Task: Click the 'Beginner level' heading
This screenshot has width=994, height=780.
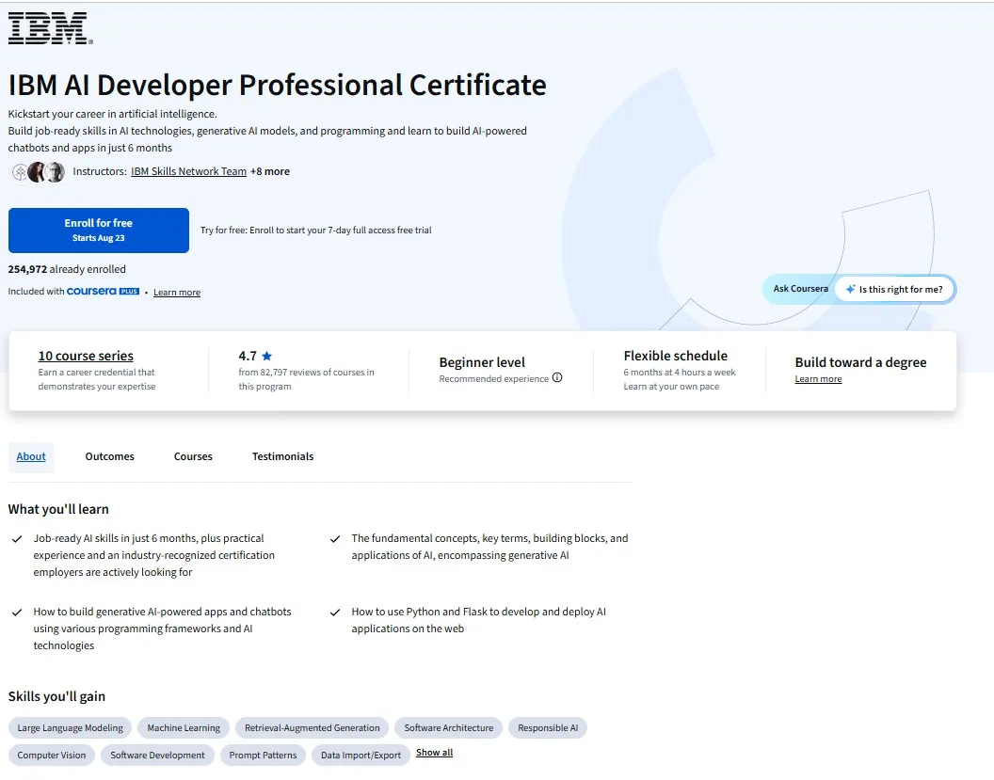Action: 482,362
